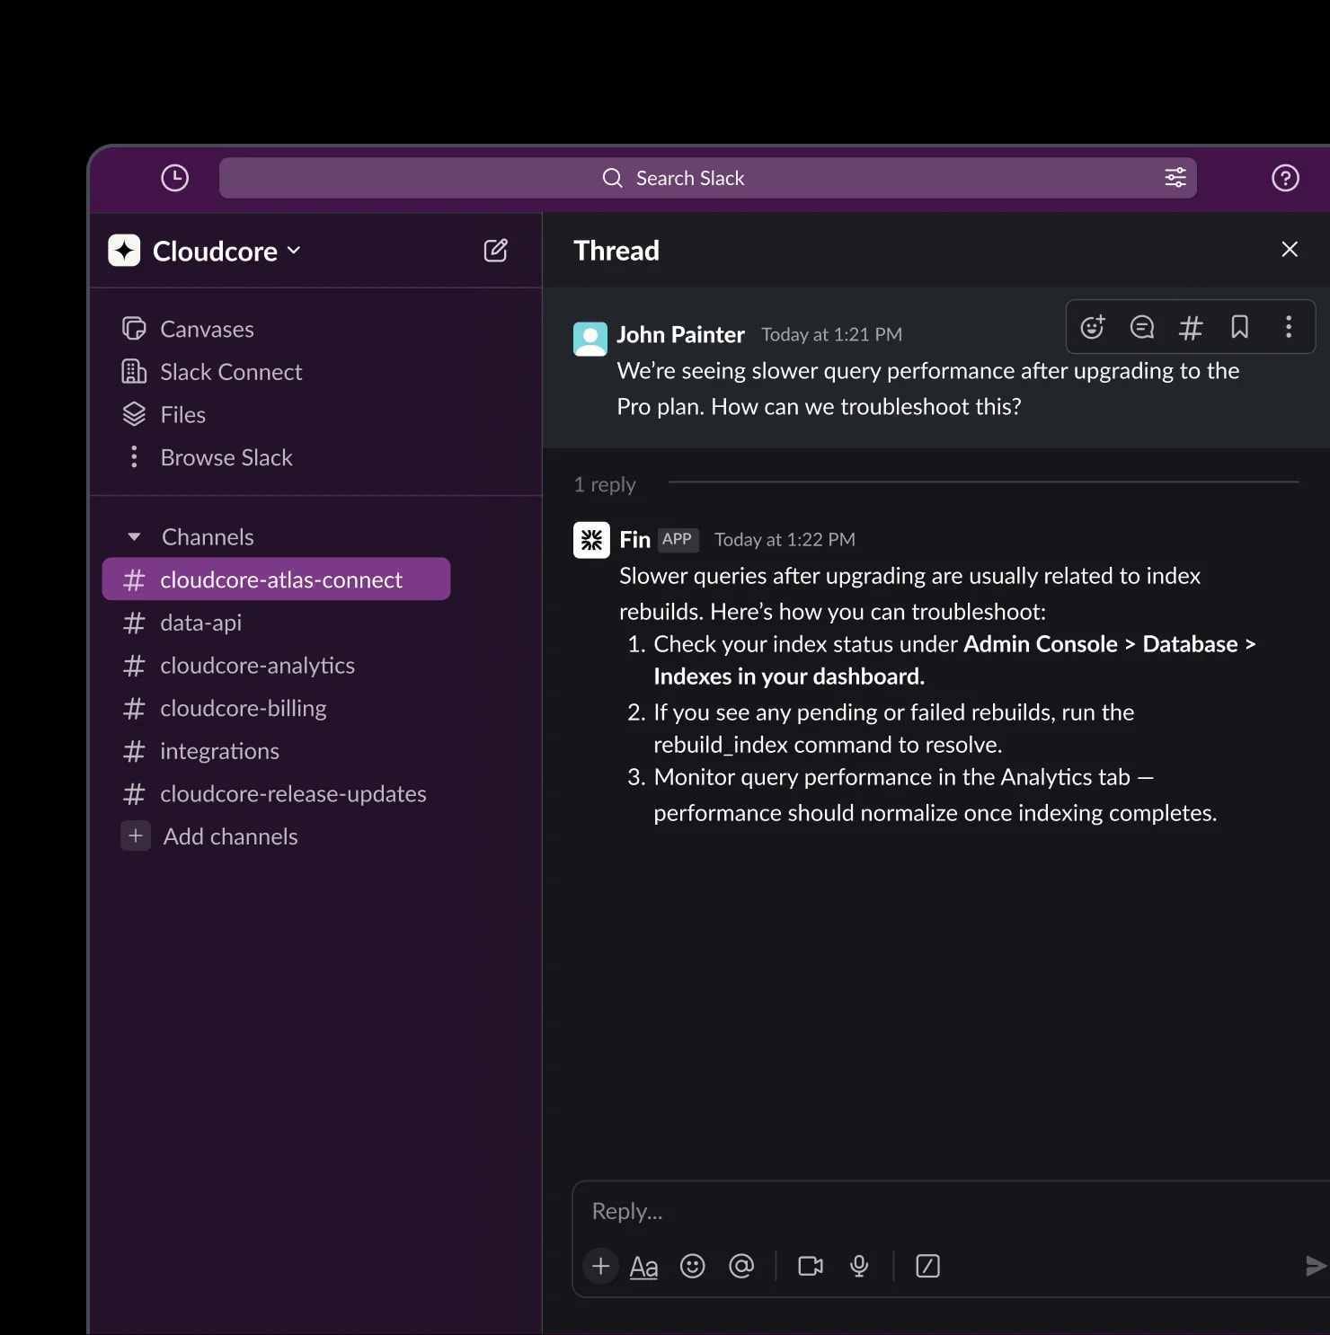Mention a teammate using the @ icon
This screenshot has height=1335, width=1330.
pyautogui.click(x=741, y=1266)
